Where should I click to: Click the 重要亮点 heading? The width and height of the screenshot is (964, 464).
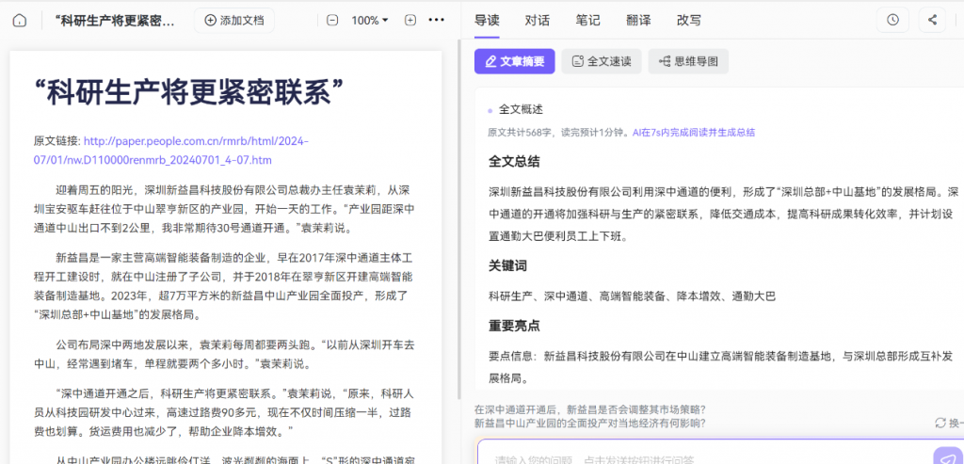(514, 326)
